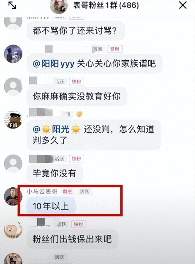This screenshot has height=264, width=195.
Task: Open 小马云表哥 group owner avatar
Action: [13, 196]
